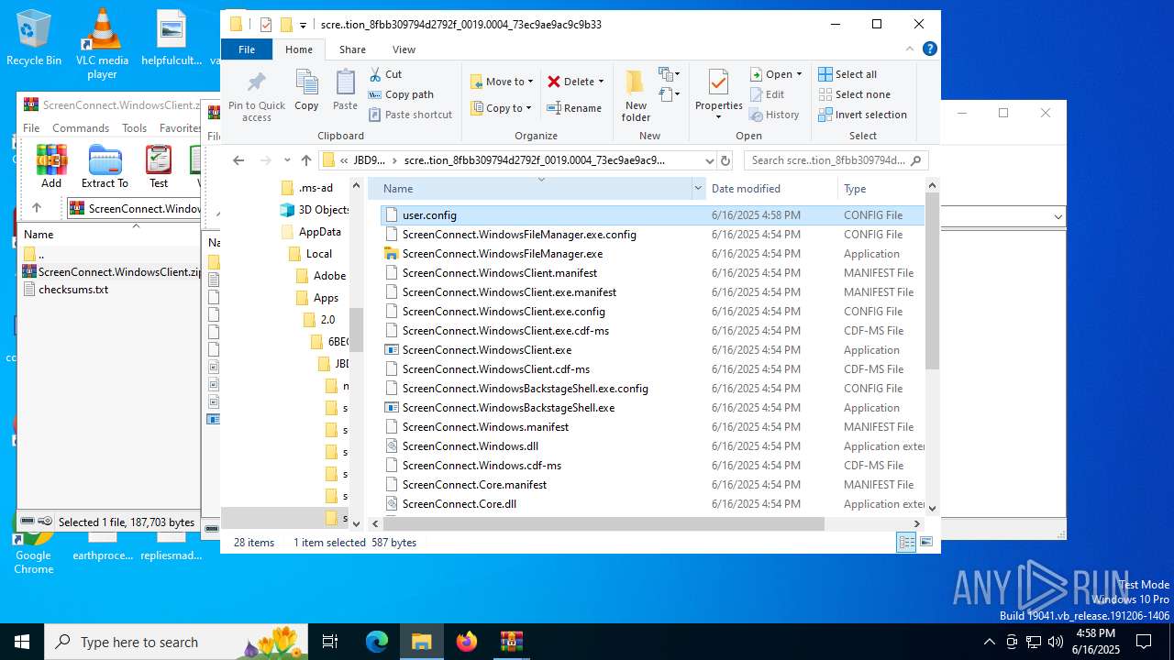The width and height of the screenshot is (1174, 660).
Task: Select the user.config file
Action: click(652, 214)
